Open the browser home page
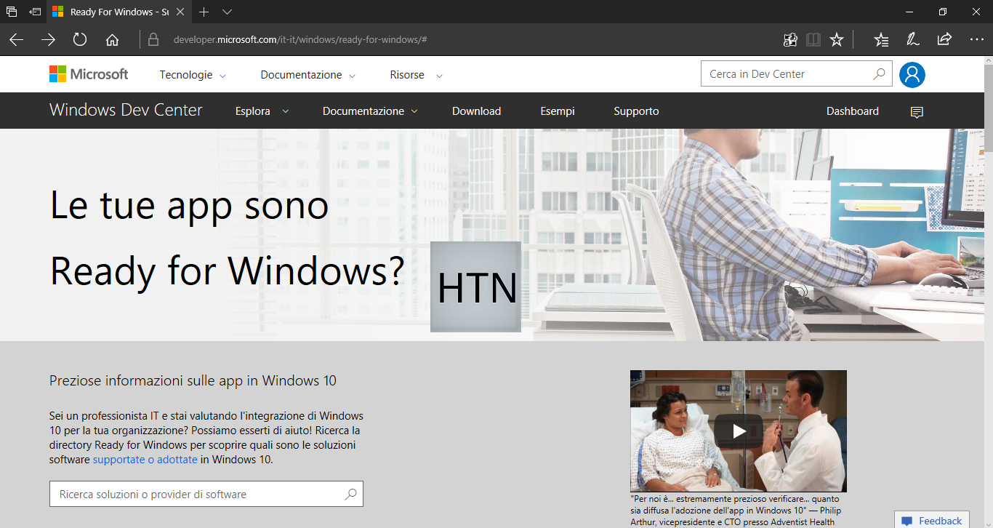The width and height of the screenshot is (993, 528). [112, 40]
